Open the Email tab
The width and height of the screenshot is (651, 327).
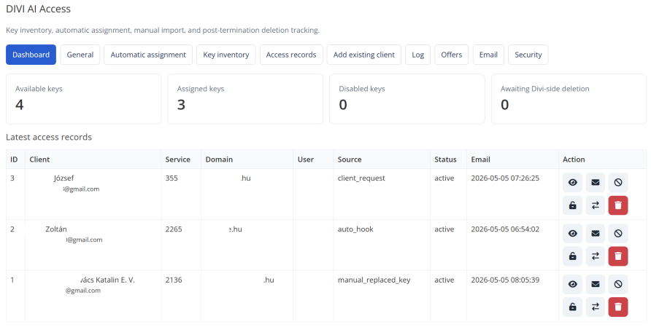coord(488,55)
